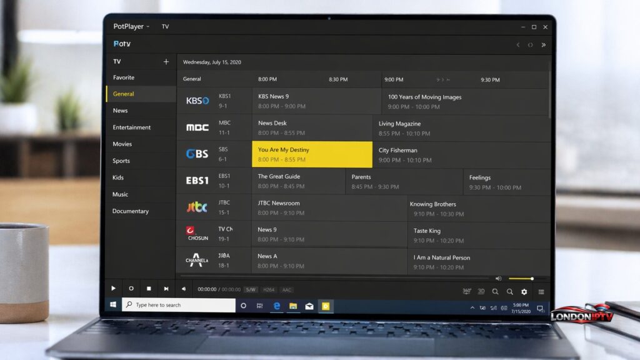Mute via volume speaker icon above slider
This screenshot has height=360, width=640.
[x=498, y=278]
